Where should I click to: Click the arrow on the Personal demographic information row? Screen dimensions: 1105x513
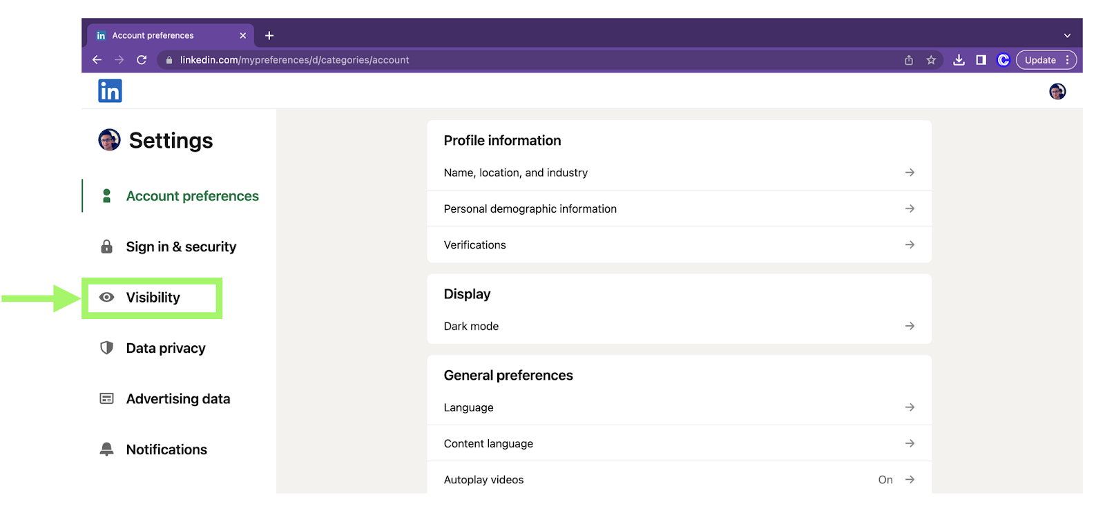tap(910, 209)
